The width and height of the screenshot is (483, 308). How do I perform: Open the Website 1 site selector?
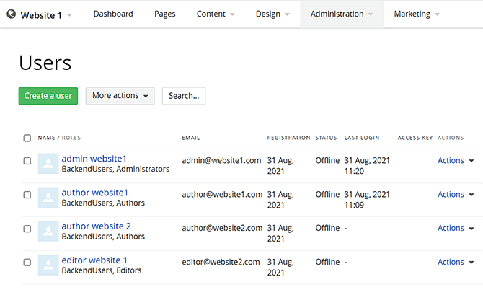(x=45, y=14)
